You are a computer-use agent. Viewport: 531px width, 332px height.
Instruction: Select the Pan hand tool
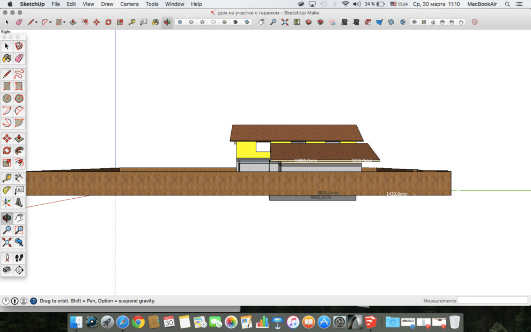click(x=19, y=218)
